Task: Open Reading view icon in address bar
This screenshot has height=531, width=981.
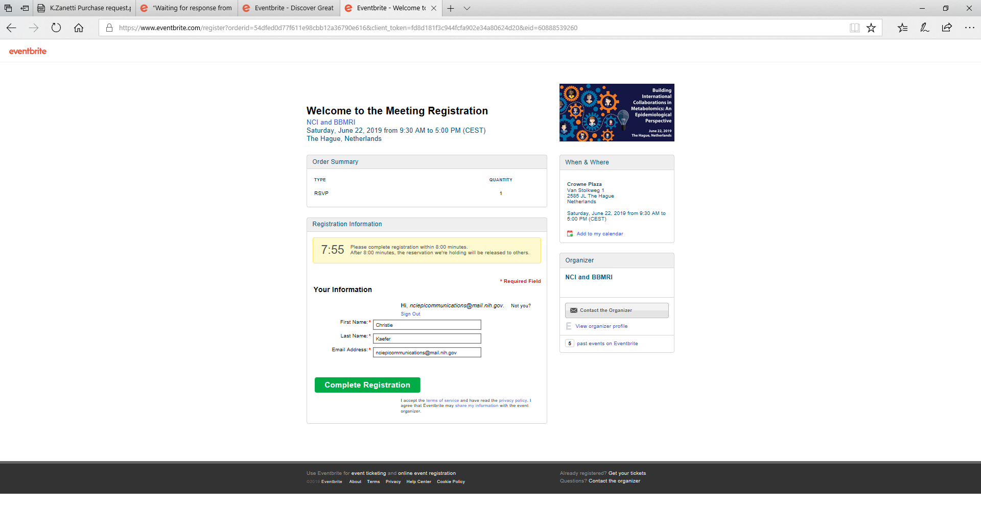Action: tap(854, 28)
